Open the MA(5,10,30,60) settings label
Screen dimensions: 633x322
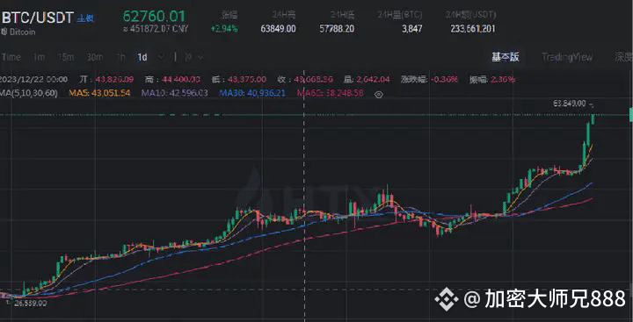(x=29, y=93)
